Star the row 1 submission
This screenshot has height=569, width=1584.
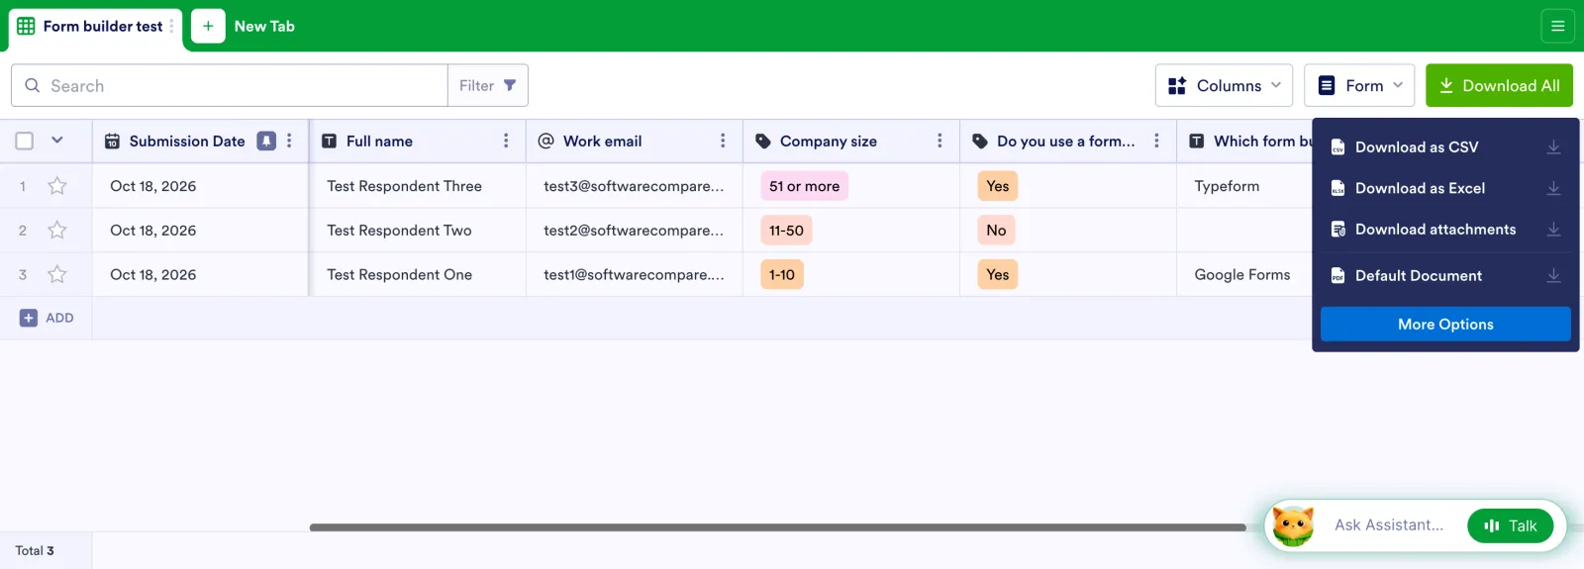[x=57, y=185]
